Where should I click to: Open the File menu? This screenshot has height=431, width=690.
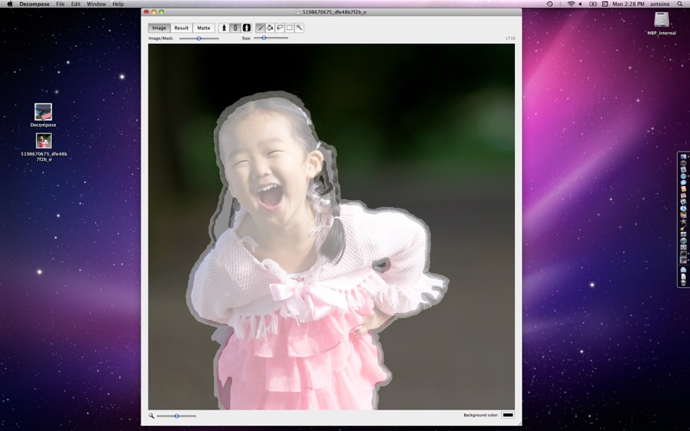point(60,4)
